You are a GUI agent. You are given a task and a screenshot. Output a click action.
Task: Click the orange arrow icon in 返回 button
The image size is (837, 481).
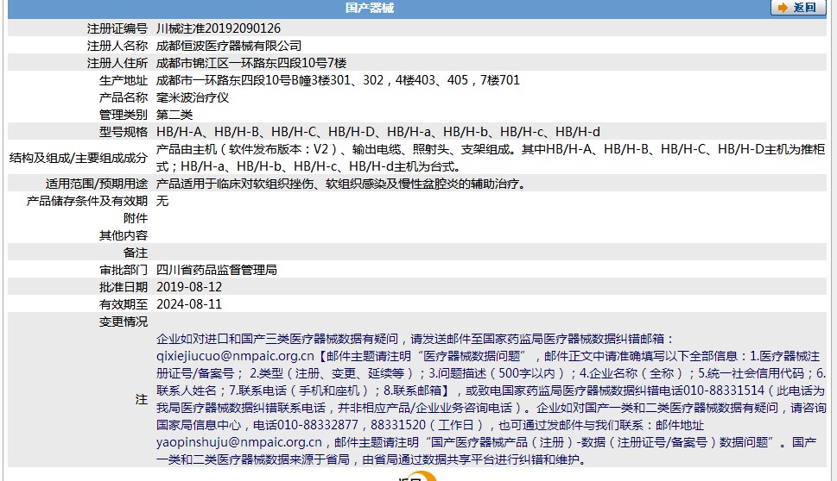click(x=783, y=8)
